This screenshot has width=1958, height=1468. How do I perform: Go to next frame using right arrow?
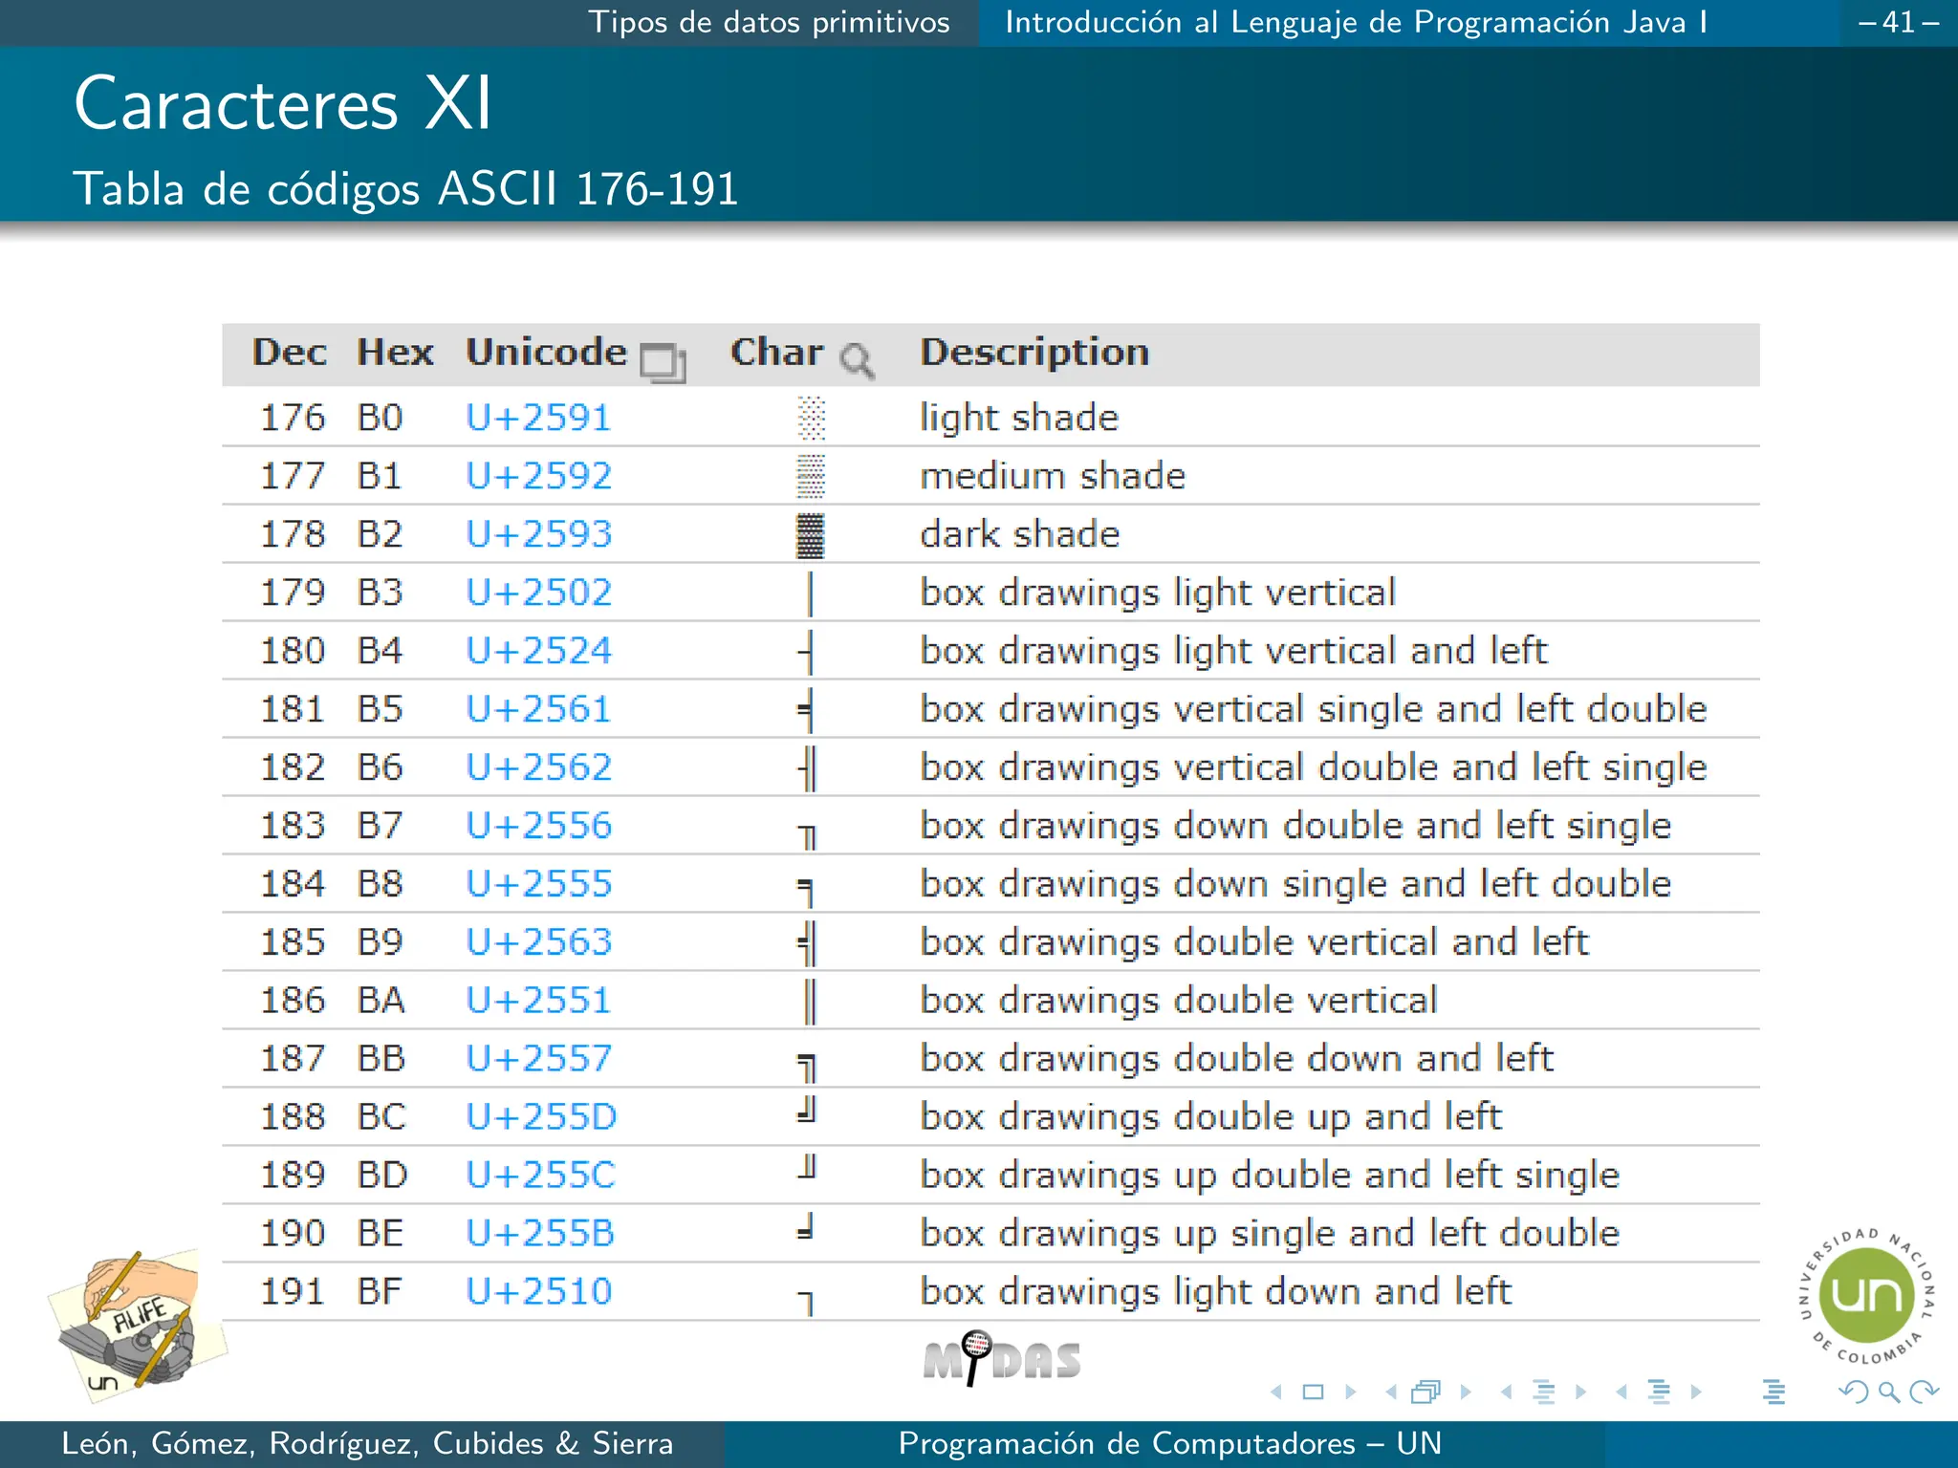click(1467, 1392)
